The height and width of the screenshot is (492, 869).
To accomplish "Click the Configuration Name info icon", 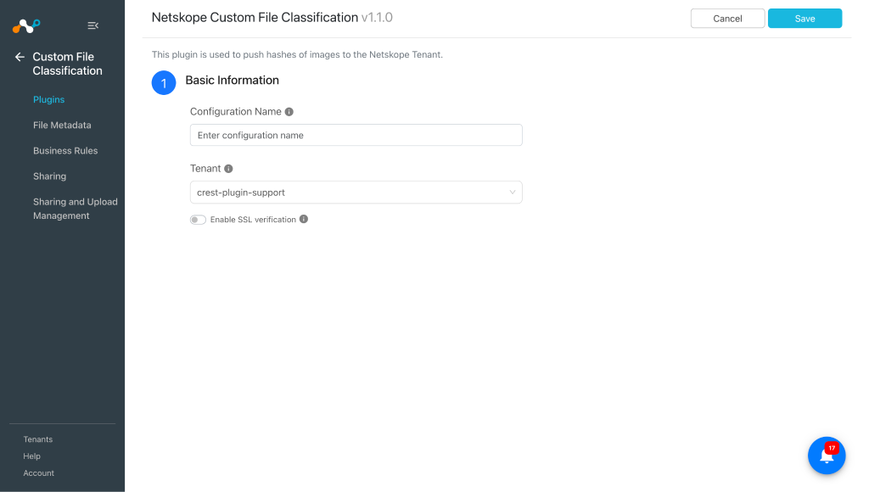I will pyautogui.click(x=289, y=112).
